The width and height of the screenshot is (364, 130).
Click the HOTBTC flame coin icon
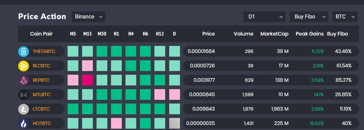pos(24,124)
